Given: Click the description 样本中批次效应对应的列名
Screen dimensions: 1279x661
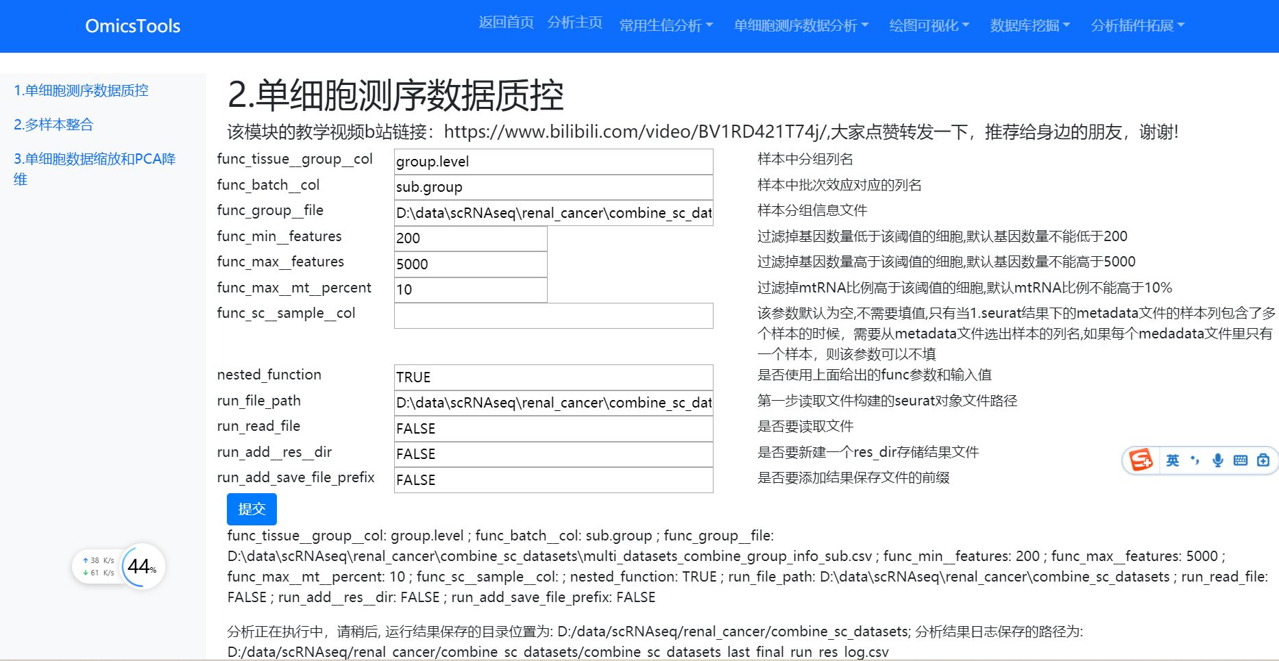Looking at the screenshot, I should point(840,185).
